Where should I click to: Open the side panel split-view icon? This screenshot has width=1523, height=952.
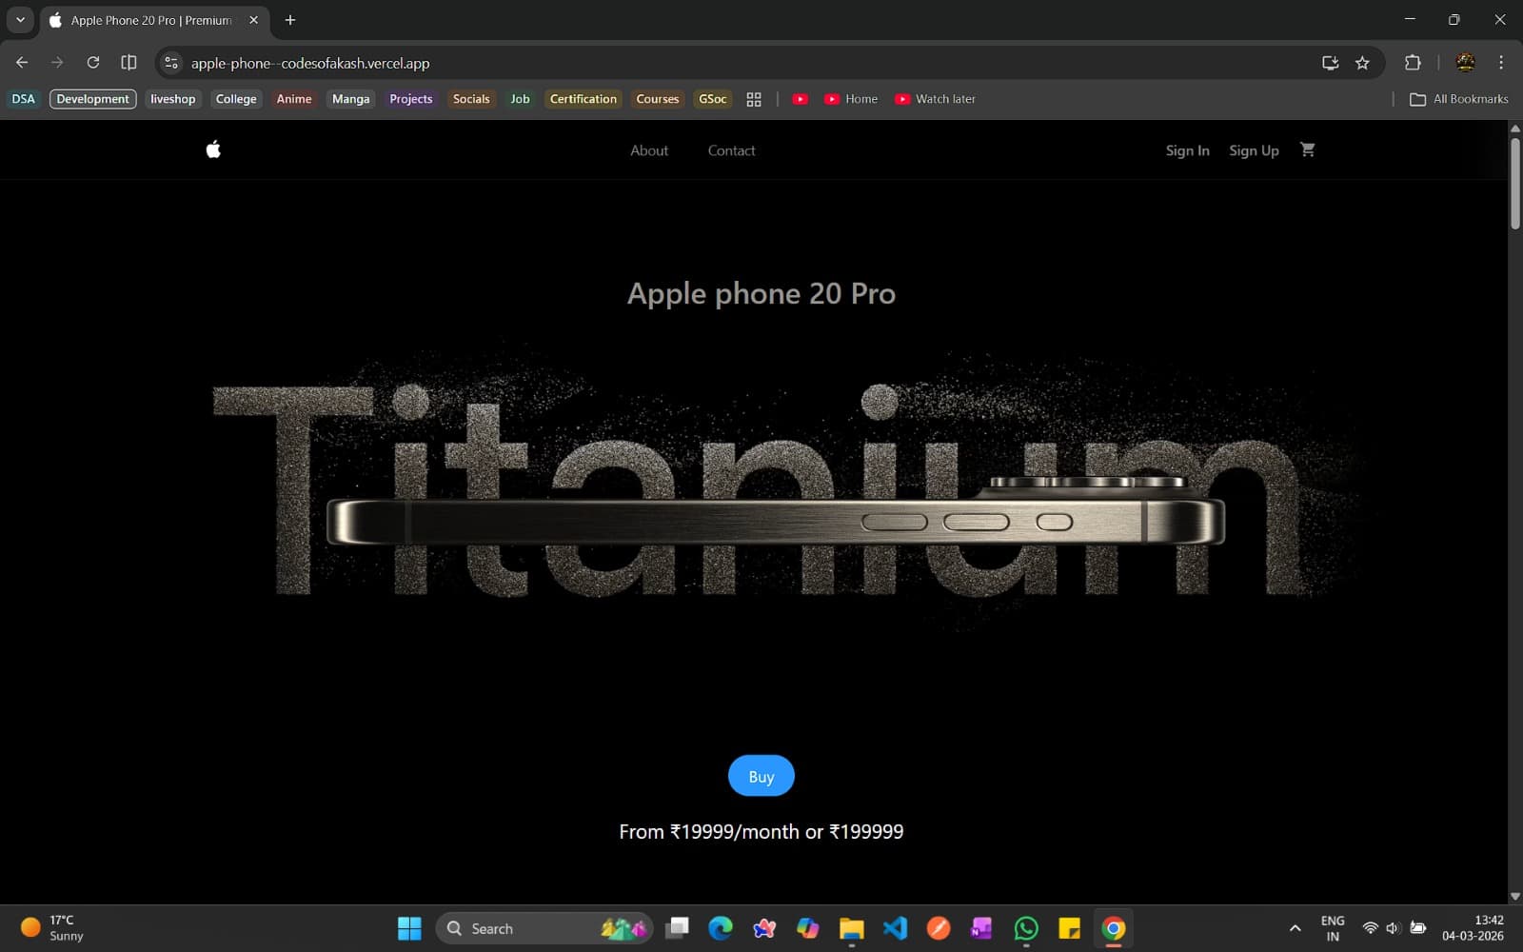129,63
